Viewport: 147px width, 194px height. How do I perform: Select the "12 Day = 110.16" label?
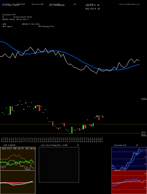click(x=11, y=5)
